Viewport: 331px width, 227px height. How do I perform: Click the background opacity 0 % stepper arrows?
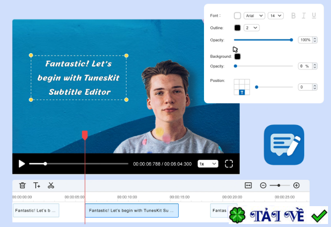click(x=315, y=66)
